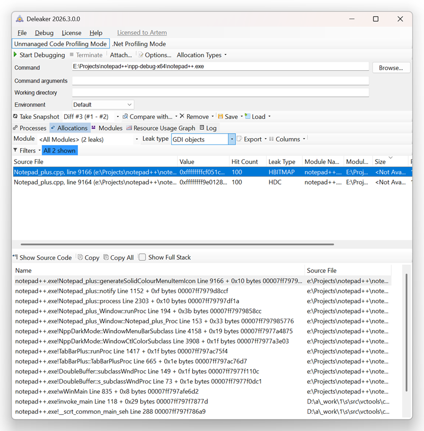
Task: Click the Compare with icon
Action: click(125, 116)
